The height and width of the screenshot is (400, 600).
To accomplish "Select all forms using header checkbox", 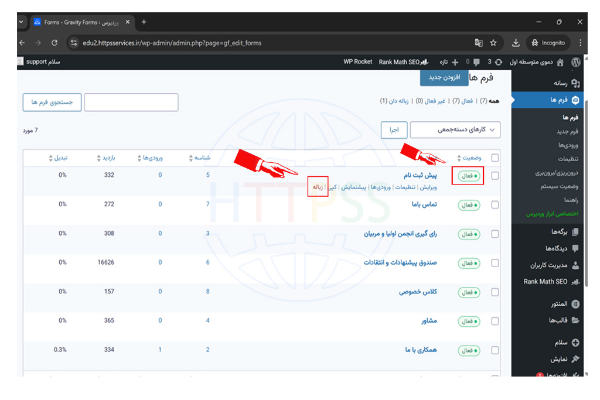I will point(495,158).
